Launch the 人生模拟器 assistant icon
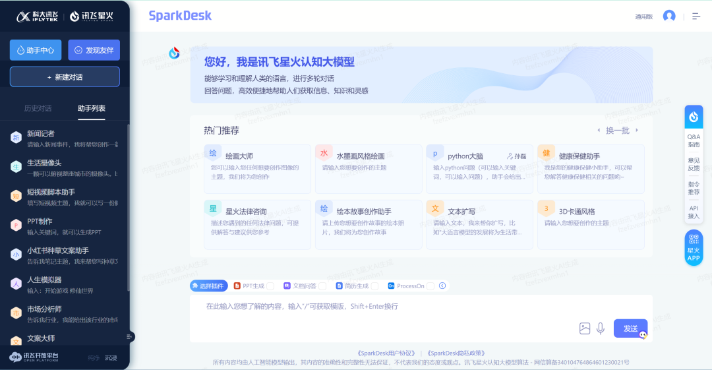712x370 pixels. click(16, 284)
